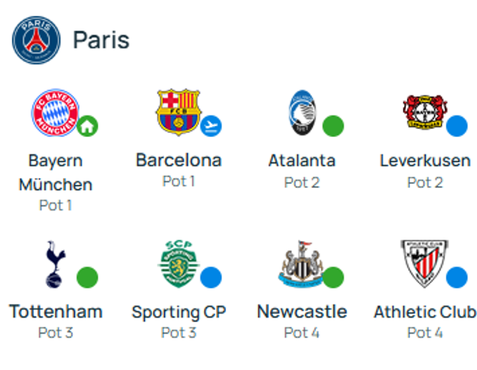Click the green dot next to Atalanta
Image resolution: width=477 pixels, height=370 pixels.
[333, 126]
